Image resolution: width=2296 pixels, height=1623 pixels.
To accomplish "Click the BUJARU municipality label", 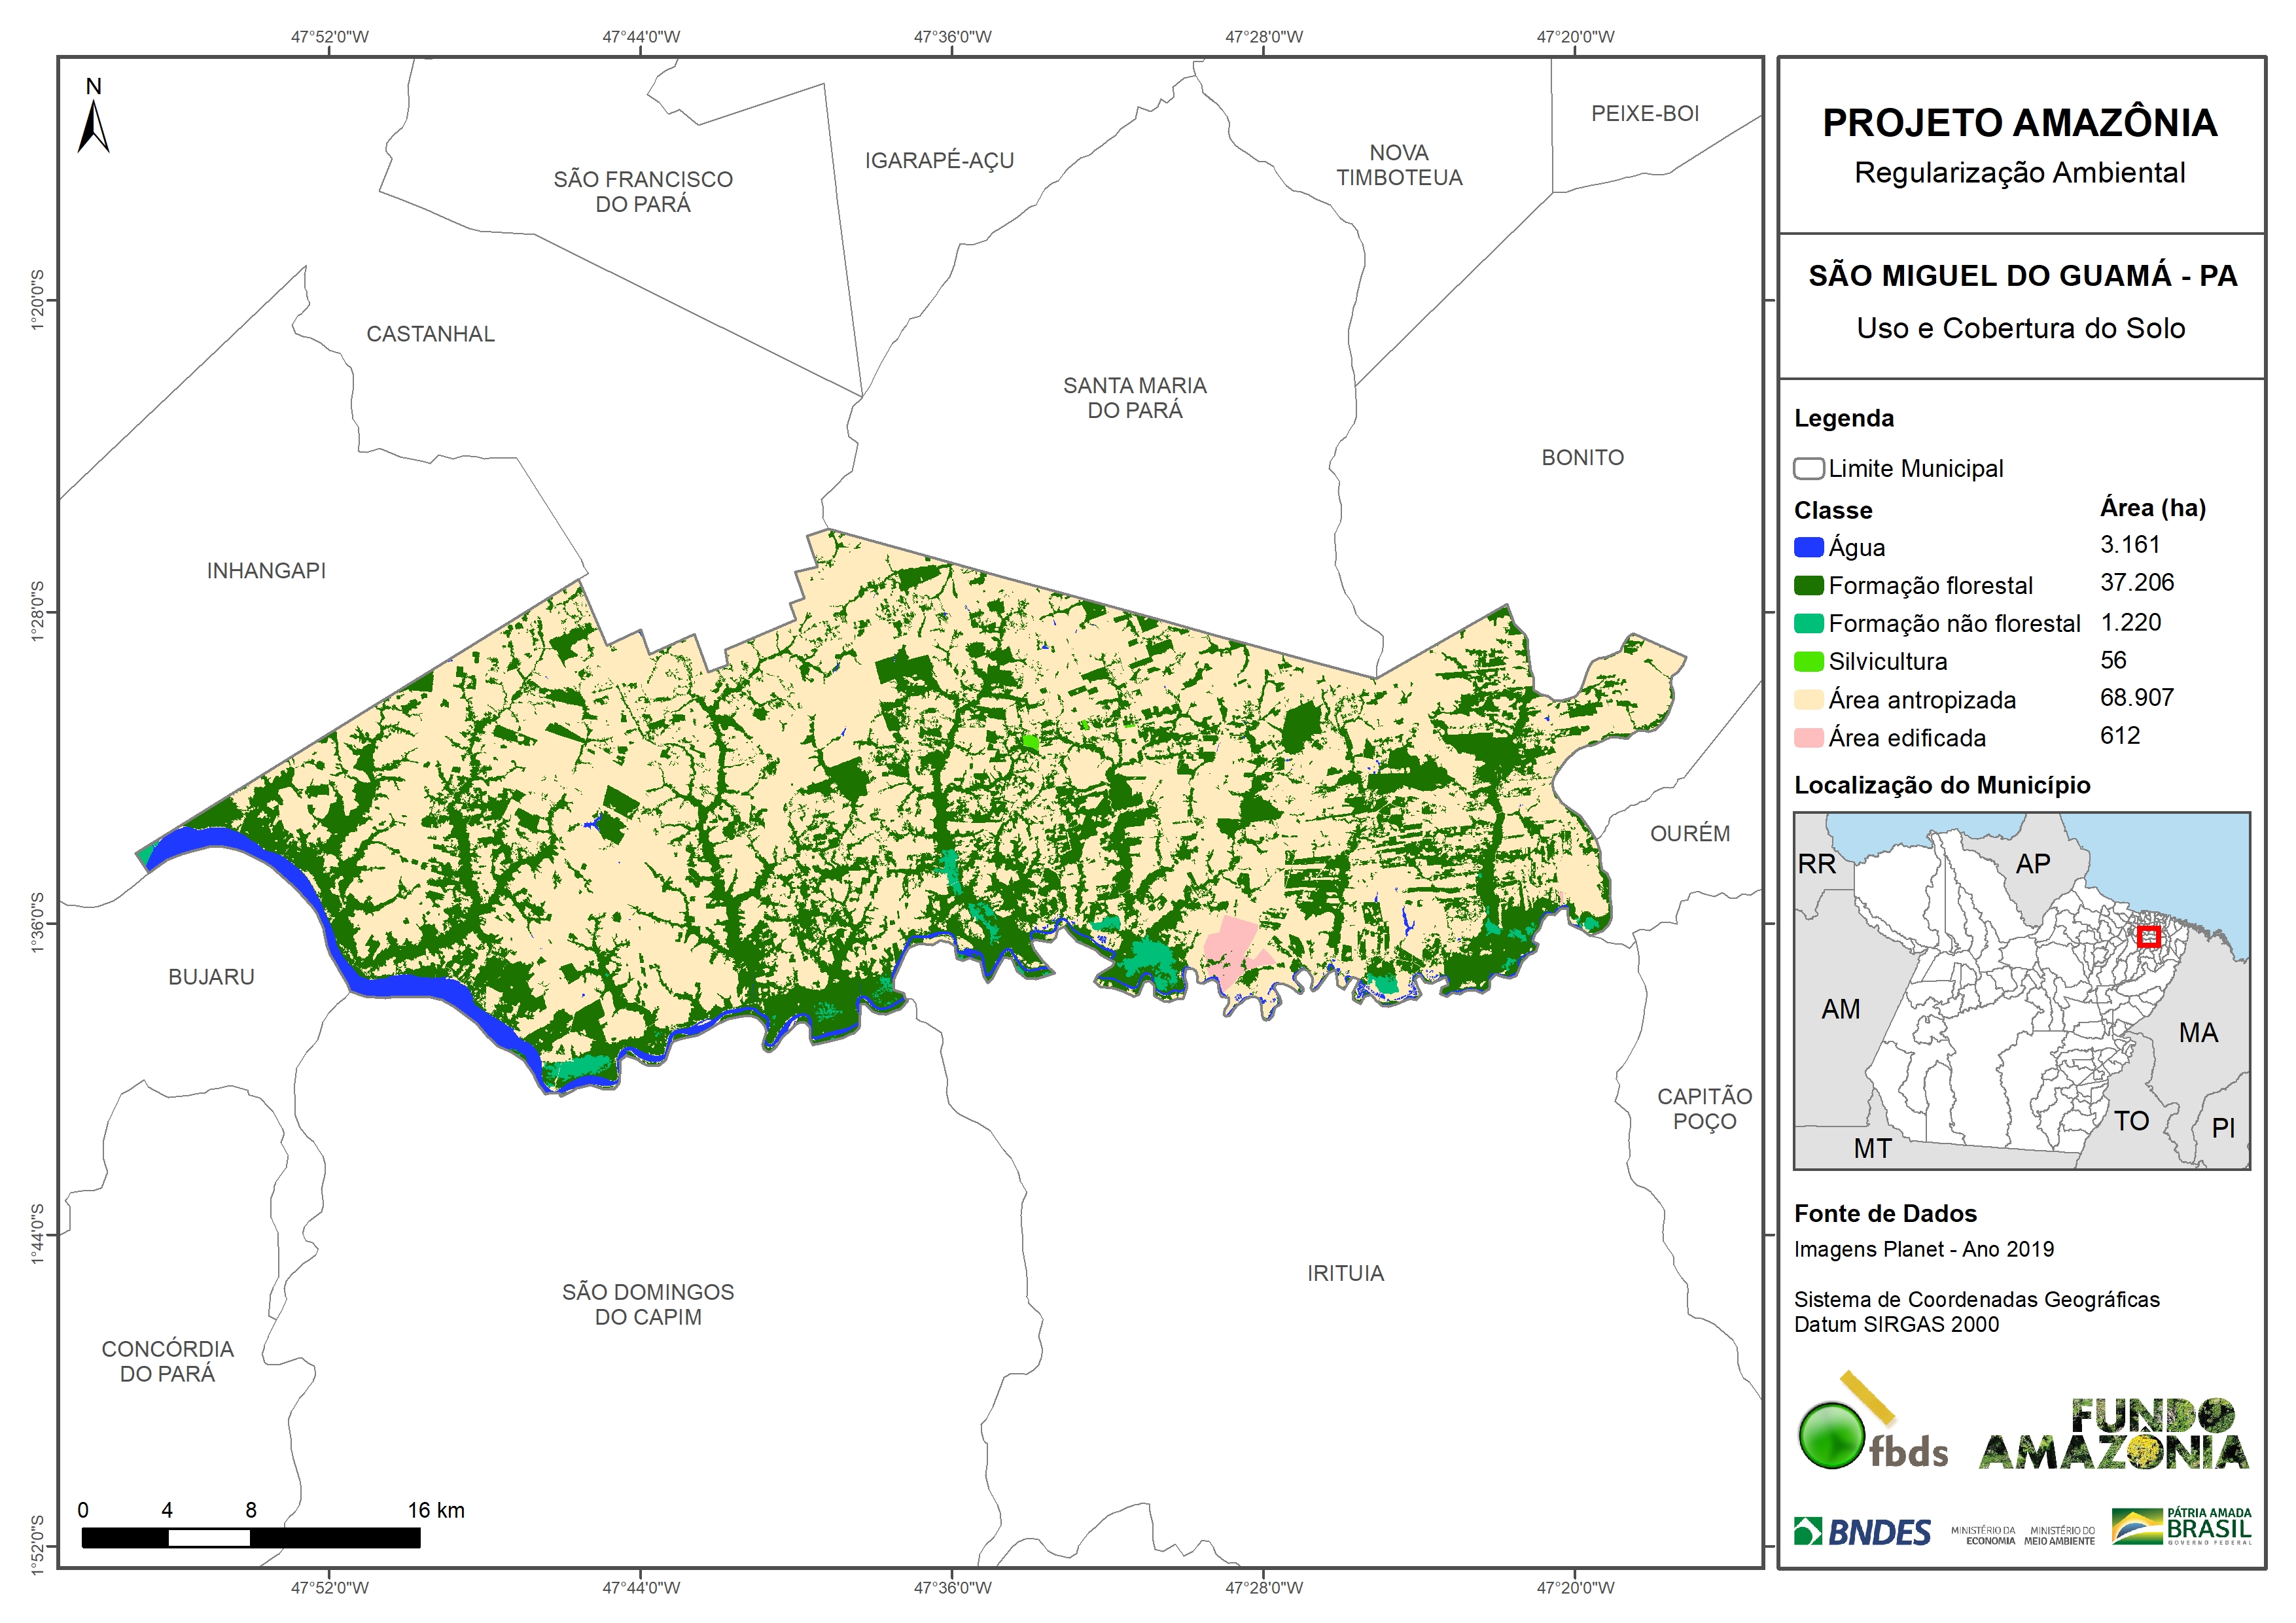I will click(211, 977).
